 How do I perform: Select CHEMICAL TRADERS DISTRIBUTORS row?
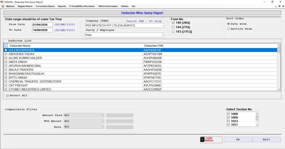pyautogui.click(x=141, y=81)
